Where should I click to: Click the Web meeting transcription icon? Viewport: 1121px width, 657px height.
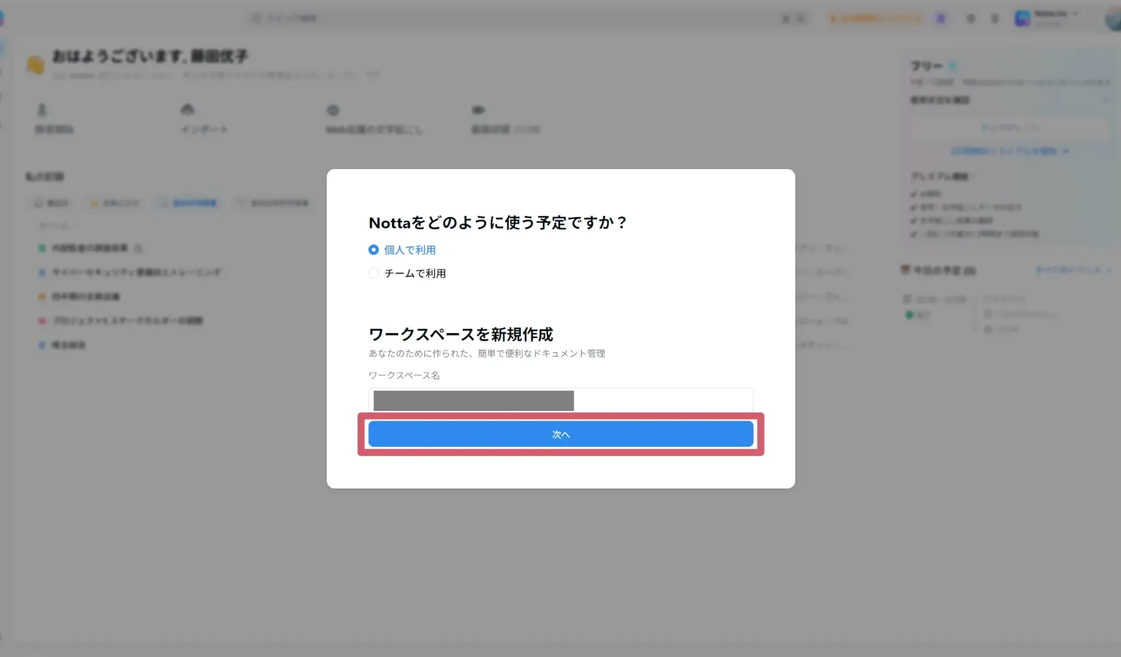333,111
